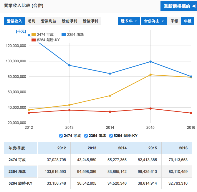Switch to 季報 quarterly view

(x=174, y=21)
